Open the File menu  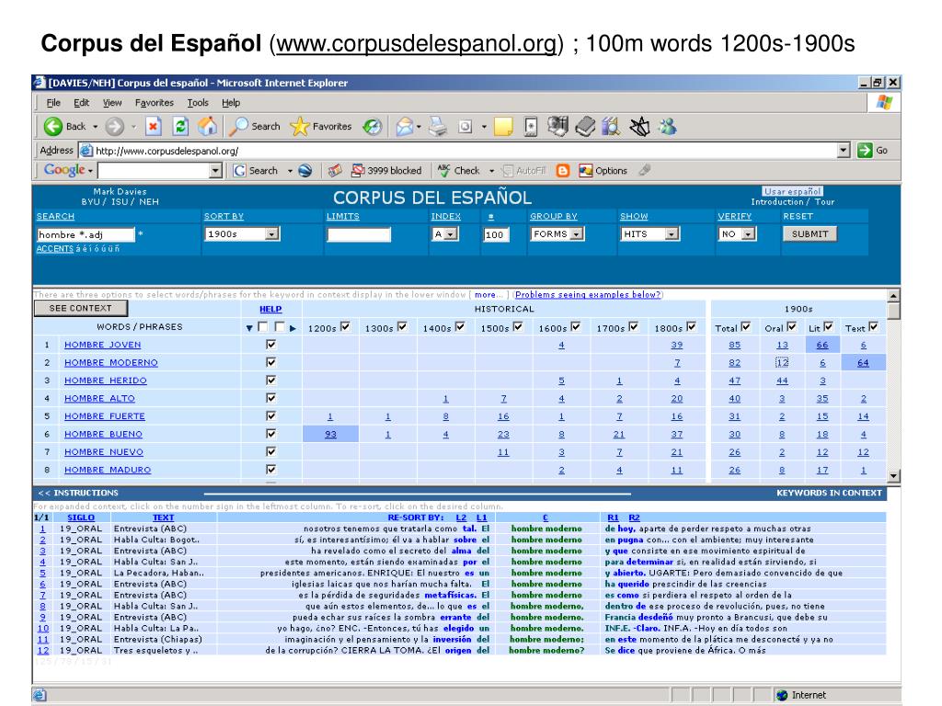point(53,103)
